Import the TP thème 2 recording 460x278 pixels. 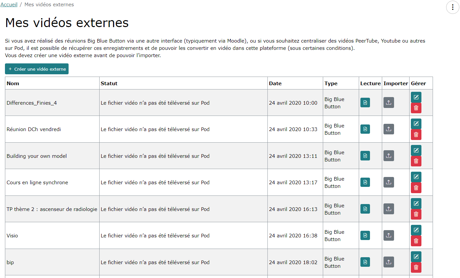(x=388, y=209)
